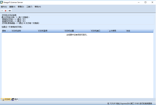
Task: Click the sort arrow in 保持 column
Action: click(8, 31)
